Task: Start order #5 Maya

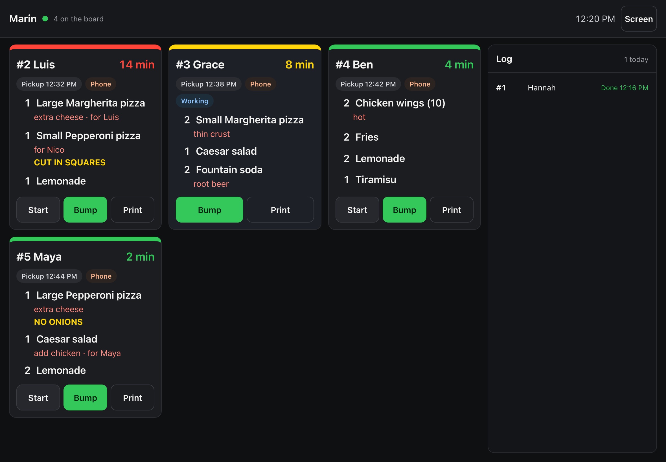Action: coord(38,397)
